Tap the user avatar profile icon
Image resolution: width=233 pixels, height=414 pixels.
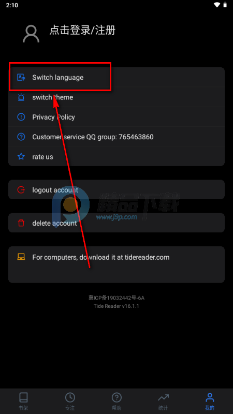click(x=31, y=34)
